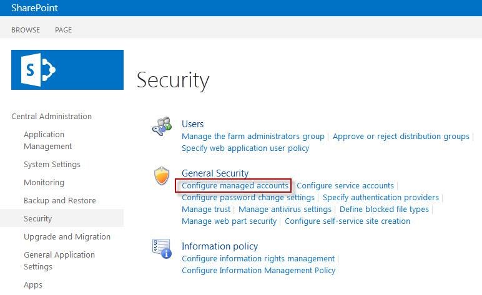
Task: Click the Users group icon
Action: 162,126
